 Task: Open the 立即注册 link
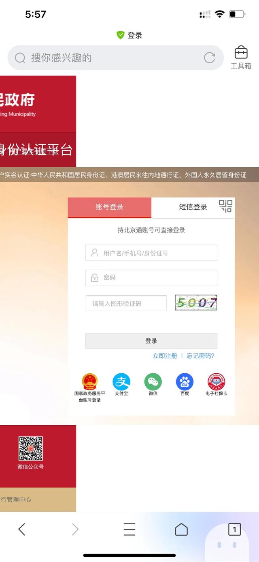(x=165, y=356)
